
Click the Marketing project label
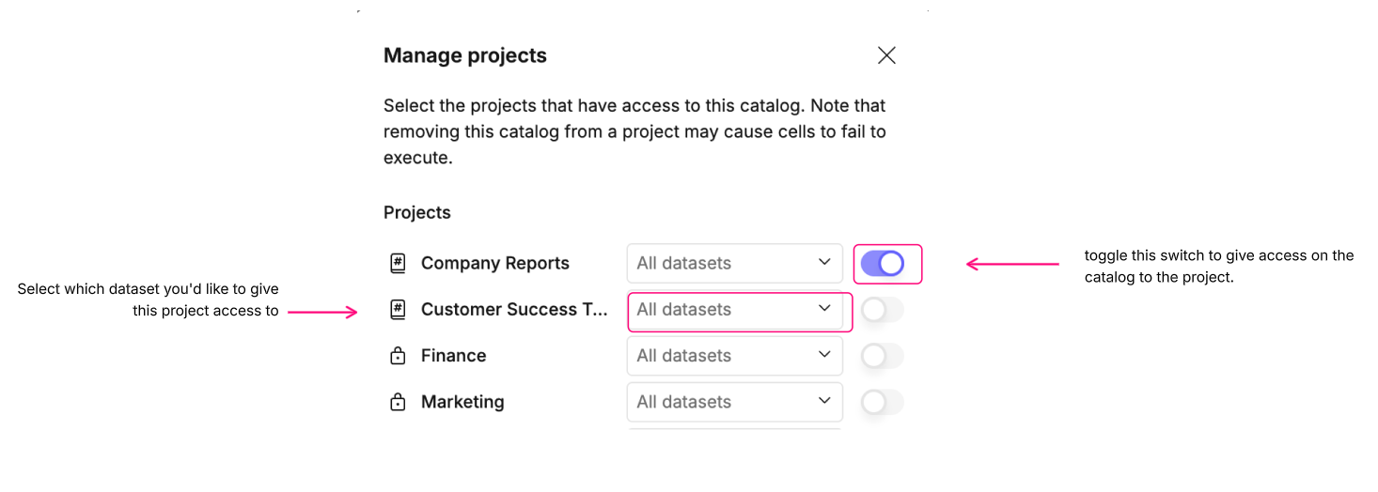click(462, 402)
